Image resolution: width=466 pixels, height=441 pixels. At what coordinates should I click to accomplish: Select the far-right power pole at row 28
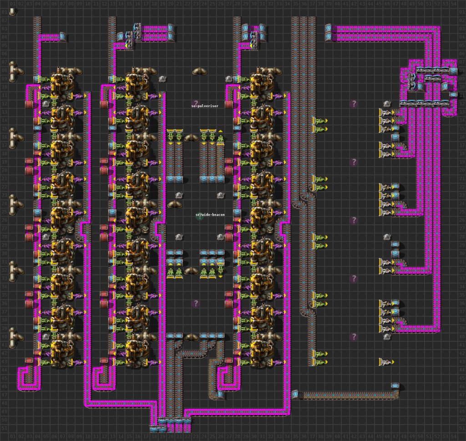(387, 237)
